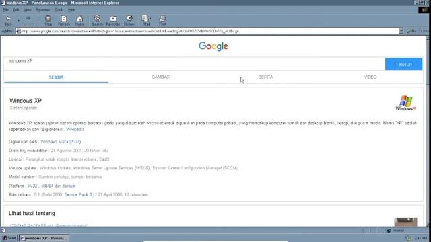The image size is (431, 242).
Task: Click the Windows XP logo thumbnail
Action: (405, 103)
